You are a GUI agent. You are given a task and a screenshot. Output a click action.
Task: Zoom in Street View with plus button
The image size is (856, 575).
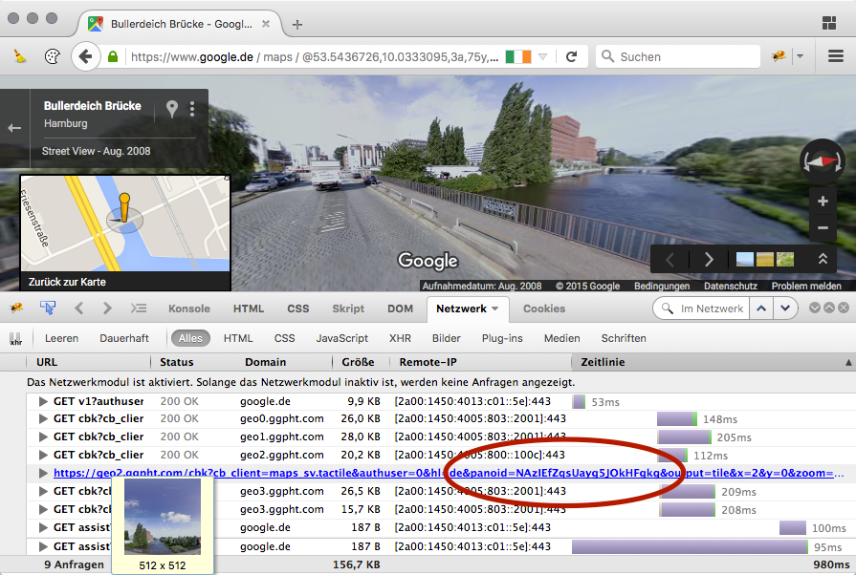[823, 202]
